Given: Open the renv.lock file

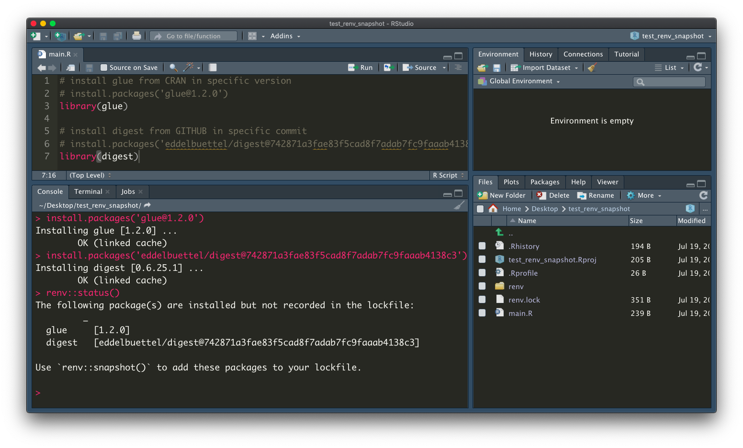Looking at the screenshot, I should coord(524,300).
